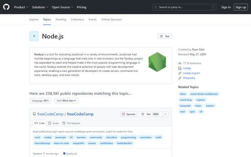251x157 pixels.
Task: Sponsor the freeCodeCamp repository
Action: (x=129, y=114)
